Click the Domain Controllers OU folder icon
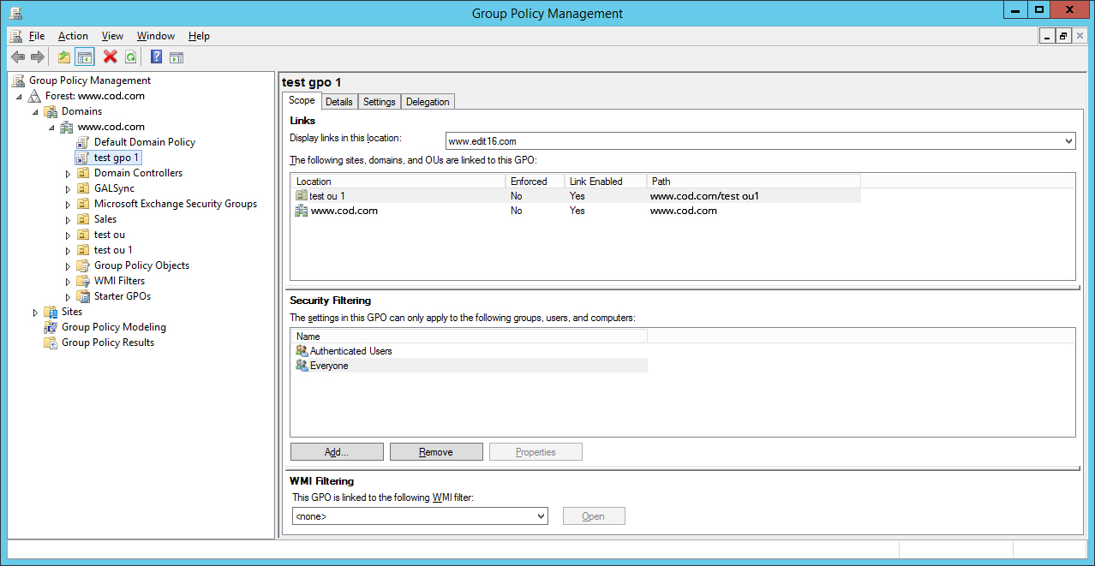Screen dimensions: 1095x566 pyautogui.click(x=83, y=173)
